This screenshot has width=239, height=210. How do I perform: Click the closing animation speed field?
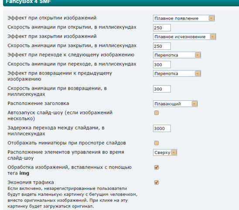(162, 46)
